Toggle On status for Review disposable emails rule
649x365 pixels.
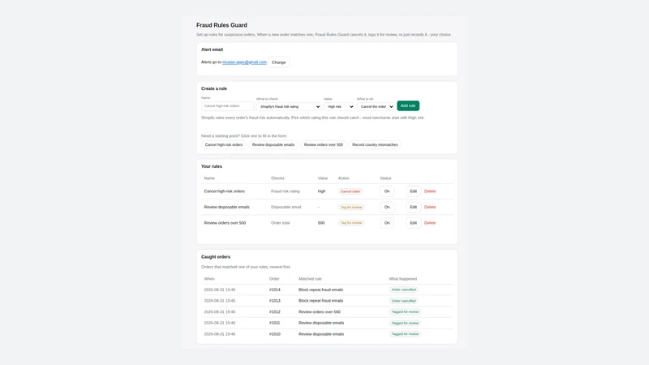tap(387, 207)
